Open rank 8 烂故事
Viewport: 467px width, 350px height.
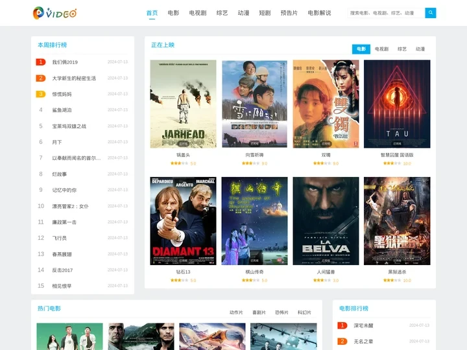tap(59, 174)
